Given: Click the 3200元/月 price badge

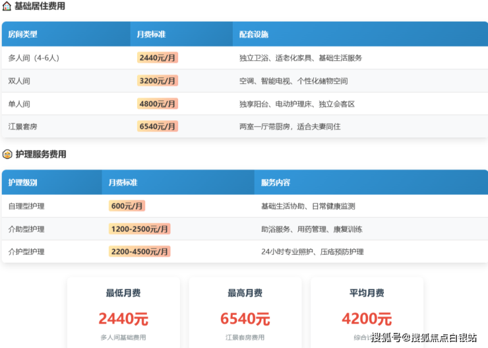Looking at the screenshot, I should 158,81.
